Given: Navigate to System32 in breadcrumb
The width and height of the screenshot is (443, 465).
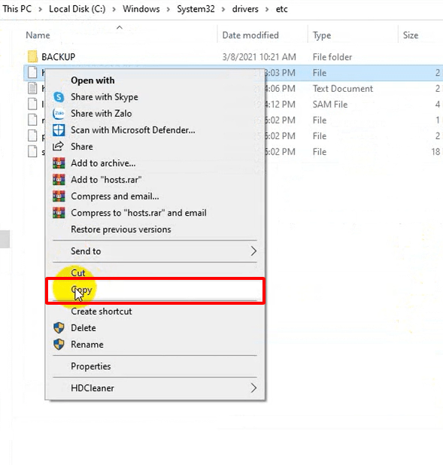Looking at the screenshot, I should [x=196, y=9].
